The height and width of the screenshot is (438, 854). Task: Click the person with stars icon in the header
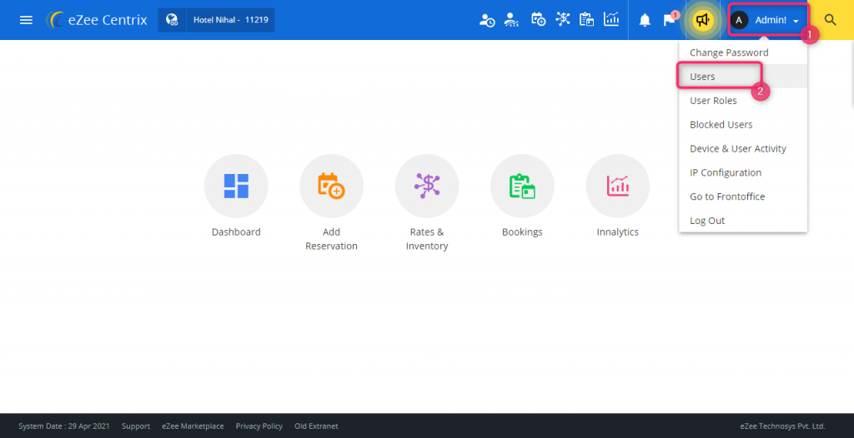click(x=511, y=20)
